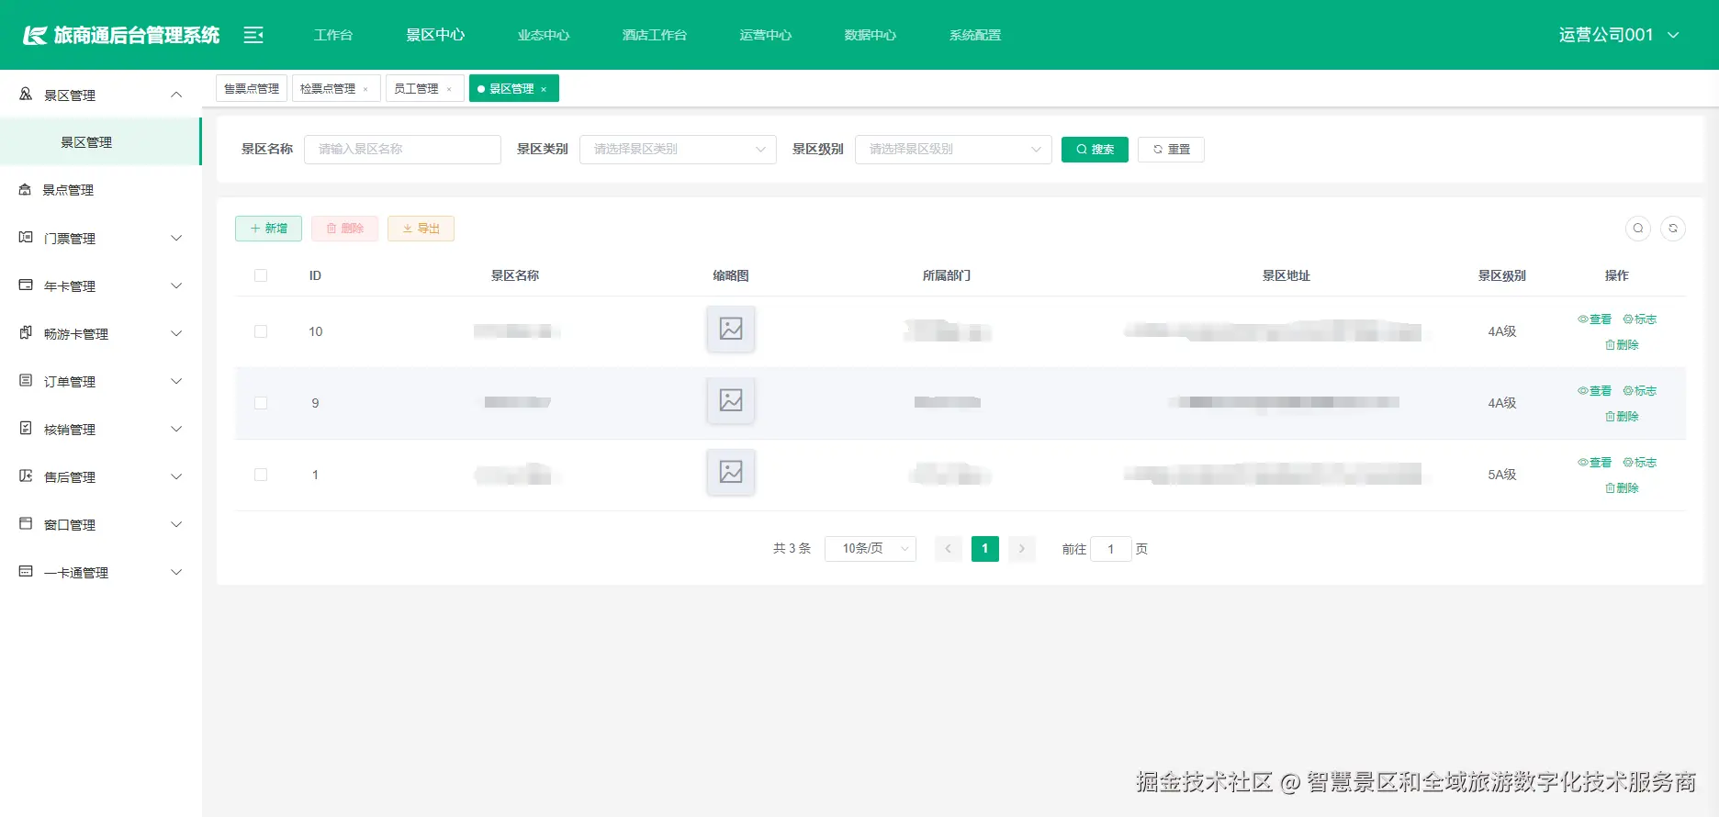Click the table refresh round icon
The height and width of the screenshot is (817, 1719).
coord(1673,229)
